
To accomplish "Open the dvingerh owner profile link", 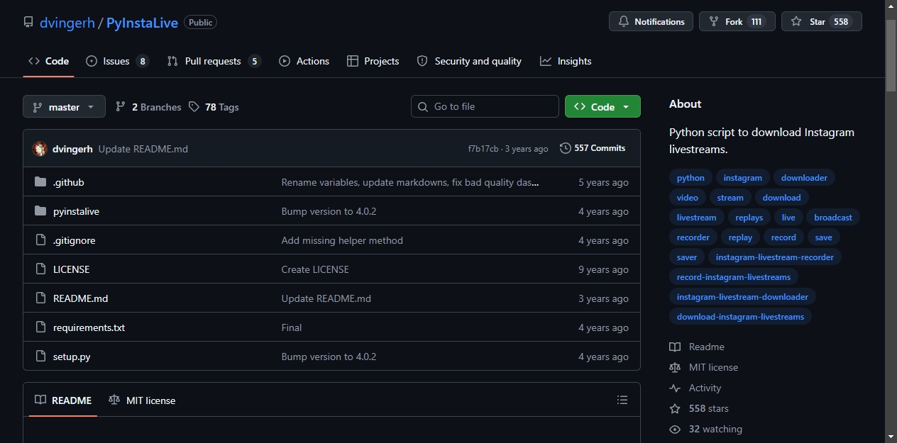I will point(67,23).
